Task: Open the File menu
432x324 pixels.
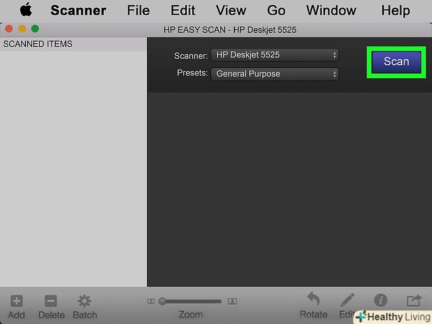Action: pyautogui.click(x=138, y=11)
